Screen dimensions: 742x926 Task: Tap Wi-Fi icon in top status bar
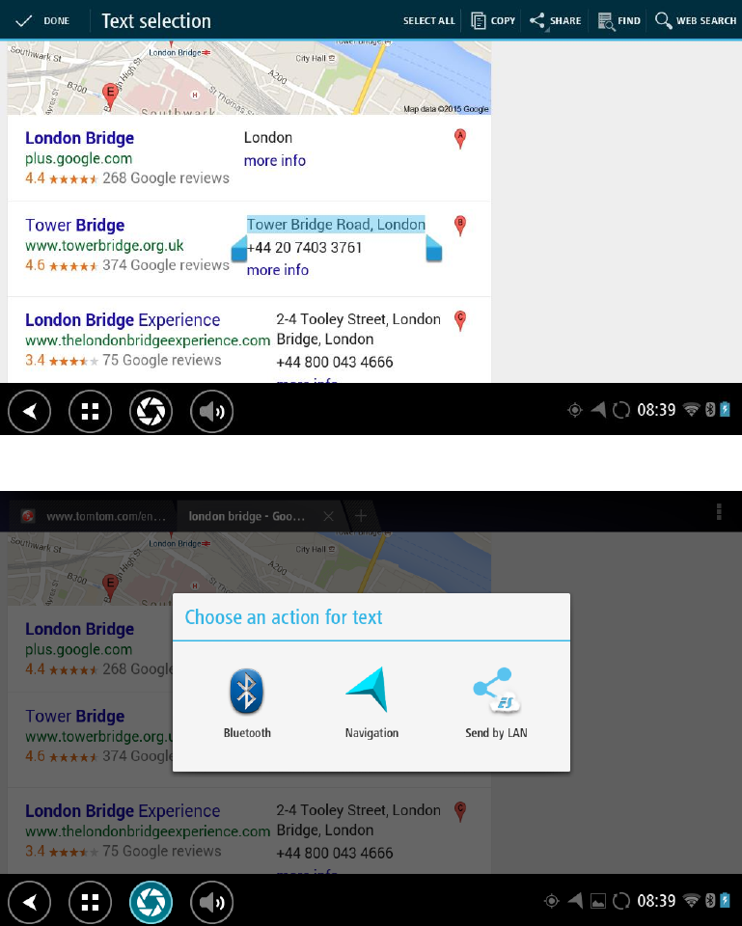[691, 410]
